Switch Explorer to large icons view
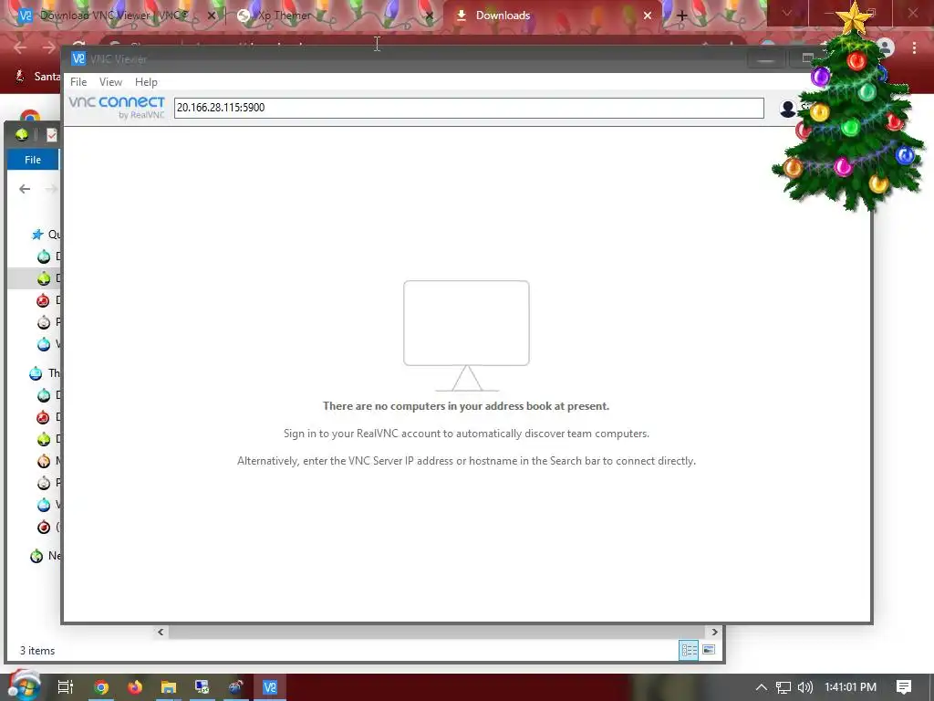This screenshot has height=701, width=934. [709, 650]
